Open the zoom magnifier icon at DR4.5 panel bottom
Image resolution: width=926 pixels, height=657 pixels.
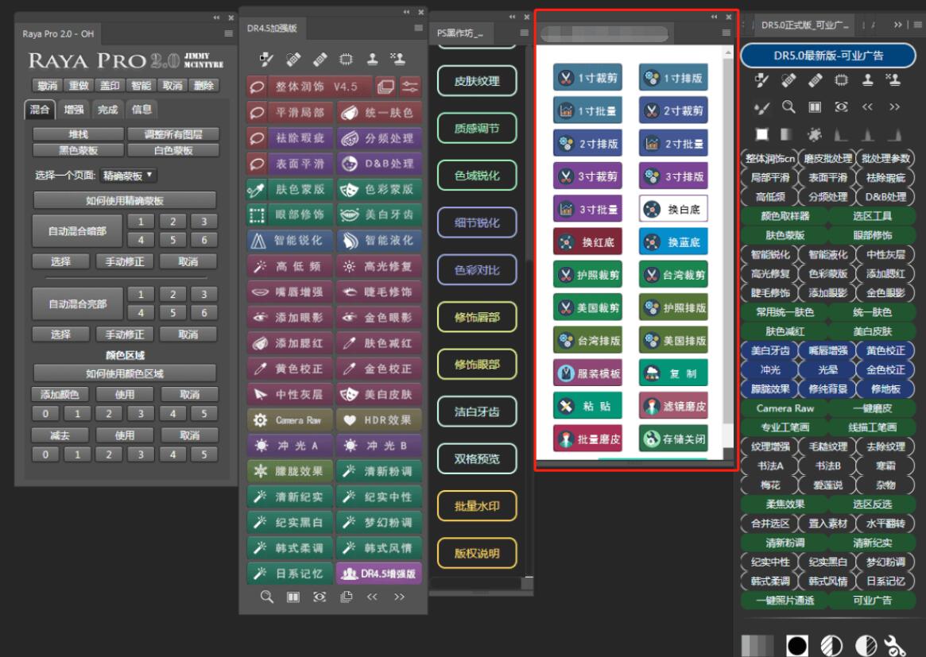(x=267, y=597)
